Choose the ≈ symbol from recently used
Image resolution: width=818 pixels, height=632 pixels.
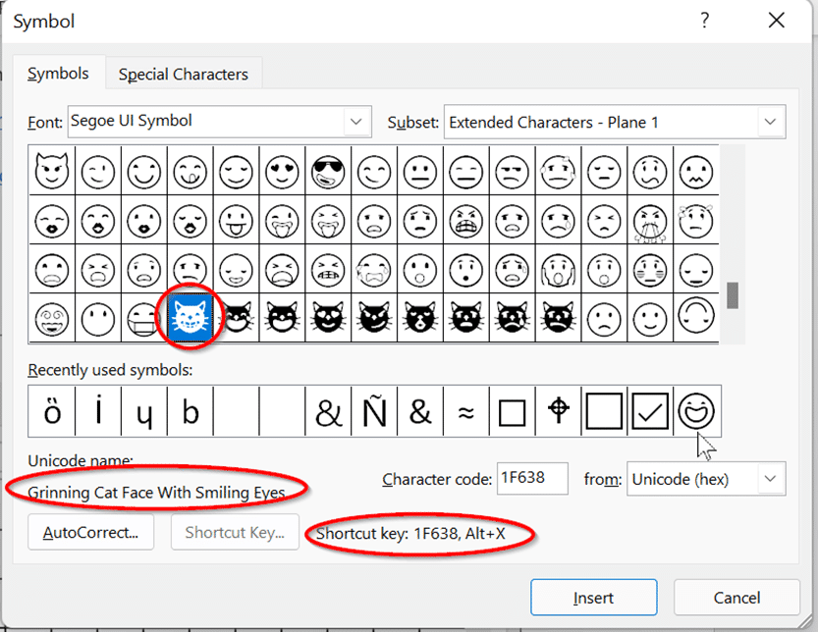[465, 412]
